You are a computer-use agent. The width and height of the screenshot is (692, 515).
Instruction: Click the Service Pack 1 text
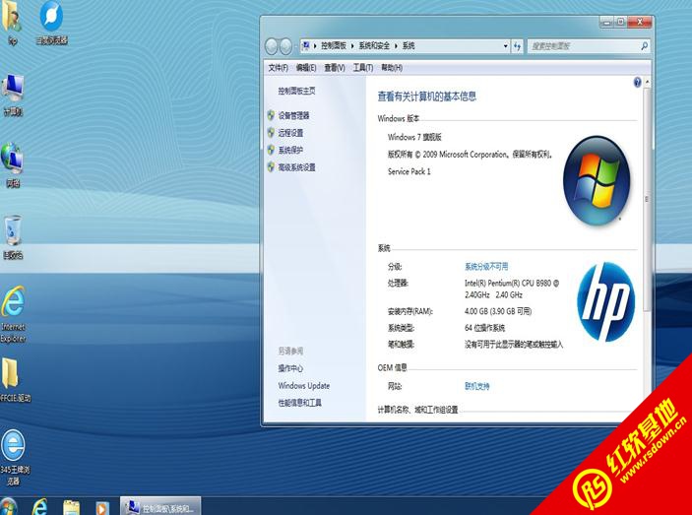tap(409, 171)
